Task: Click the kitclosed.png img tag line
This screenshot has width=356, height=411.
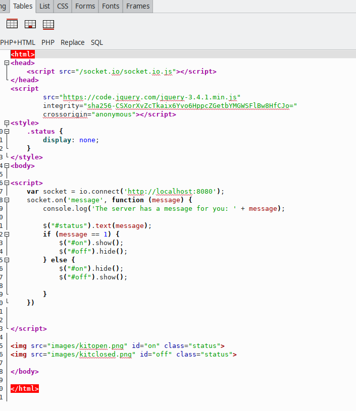Action: point(124,355)
